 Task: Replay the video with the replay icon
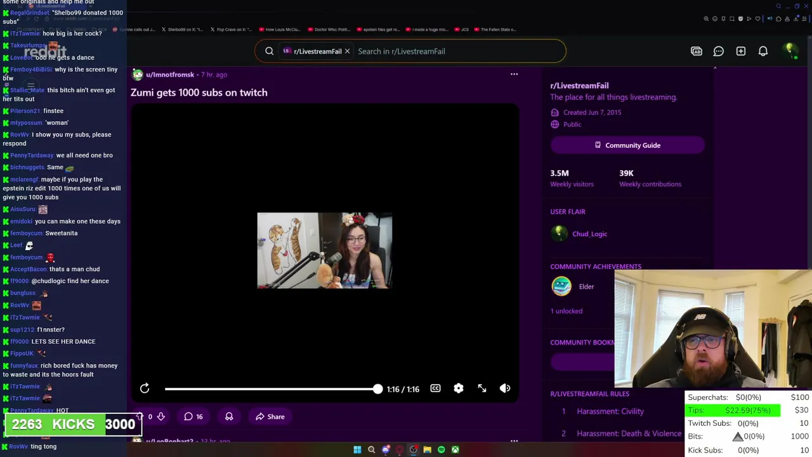point(145,388)
